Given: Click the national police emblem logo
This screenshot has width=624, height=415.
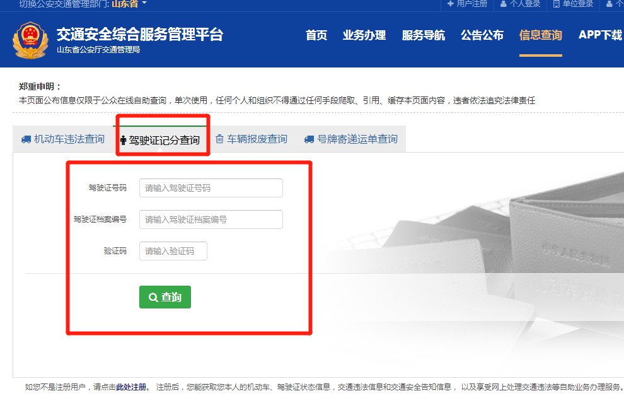Looking at the screenshot, I should coord(30,39).
